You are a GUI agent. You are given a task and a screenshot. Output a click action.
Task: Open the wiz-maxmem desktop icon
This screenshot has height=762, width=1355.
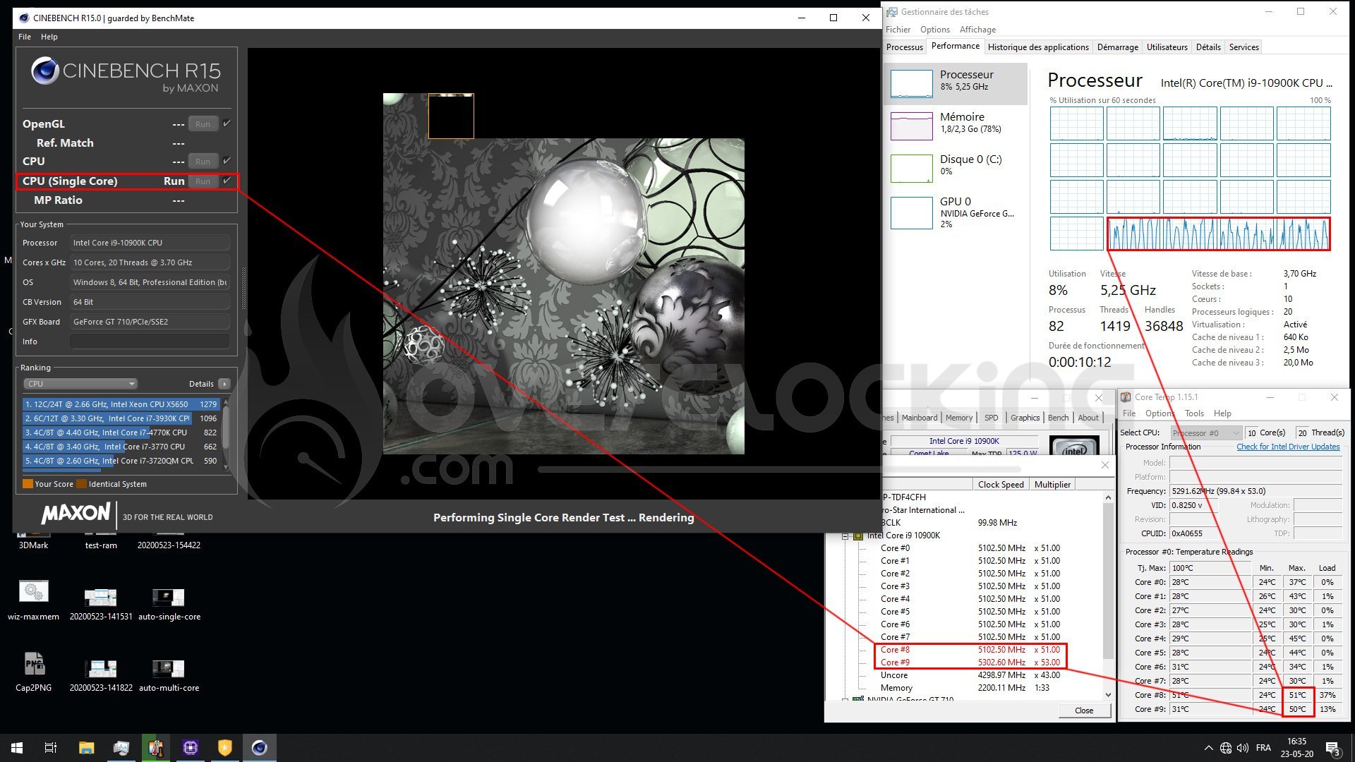(33, 600)
